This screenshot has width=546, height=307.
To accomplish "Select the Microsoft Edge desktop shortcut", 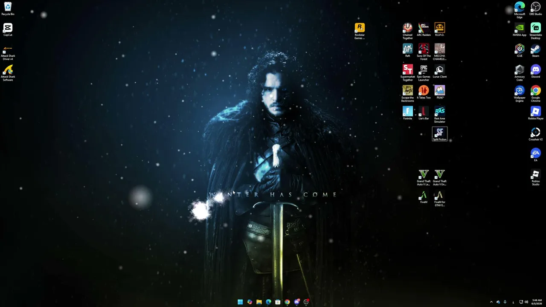I will click(x=520, y=10).
